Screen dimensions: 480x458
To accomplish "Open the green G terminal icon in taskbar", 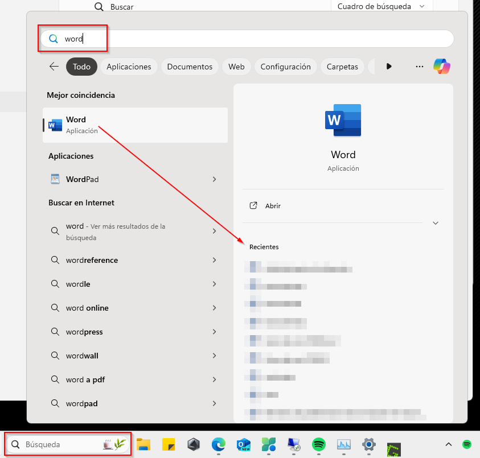I will click(393, 449).
